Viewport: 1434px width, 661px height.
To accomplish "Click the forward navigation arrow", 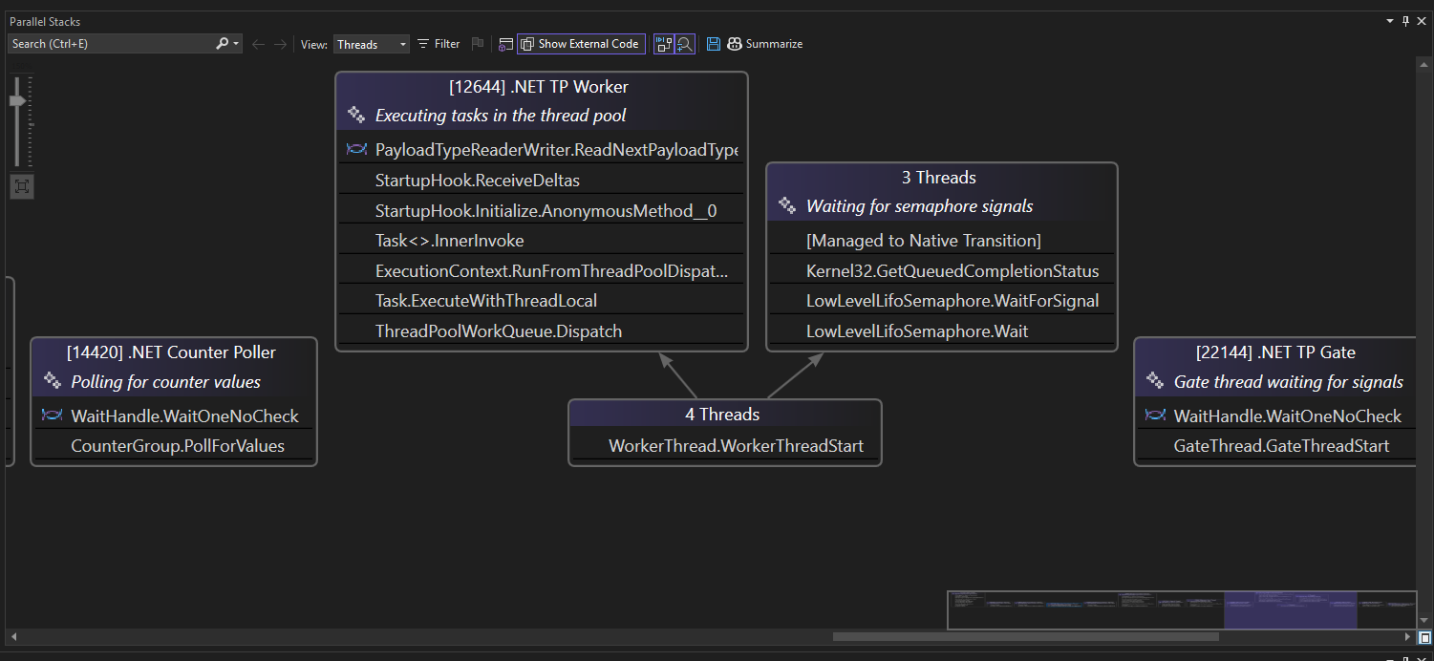I will (280, 44).
